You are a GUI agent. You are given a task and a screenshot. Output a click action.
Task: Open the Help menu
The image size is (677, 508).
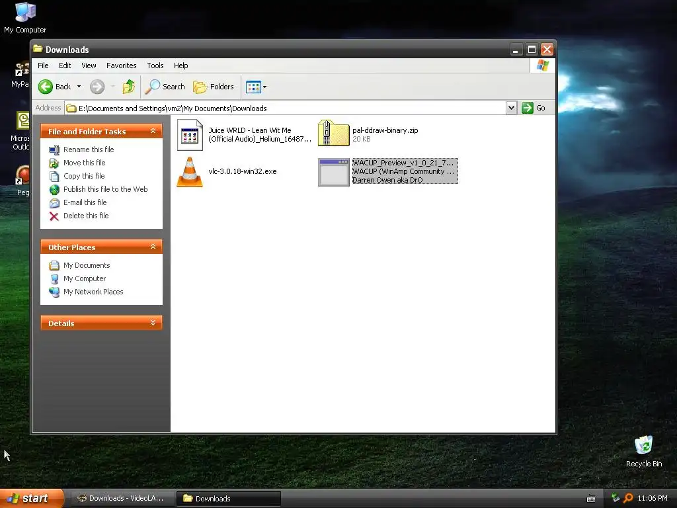181,65
